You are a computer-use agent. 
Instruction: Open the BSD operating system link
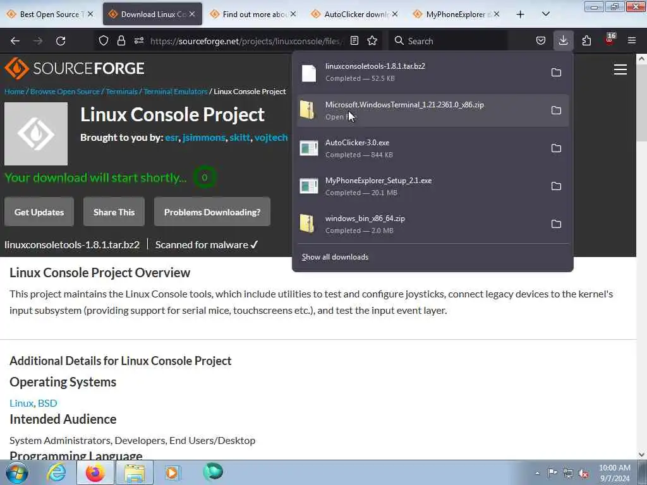click(x=47, y=403)
